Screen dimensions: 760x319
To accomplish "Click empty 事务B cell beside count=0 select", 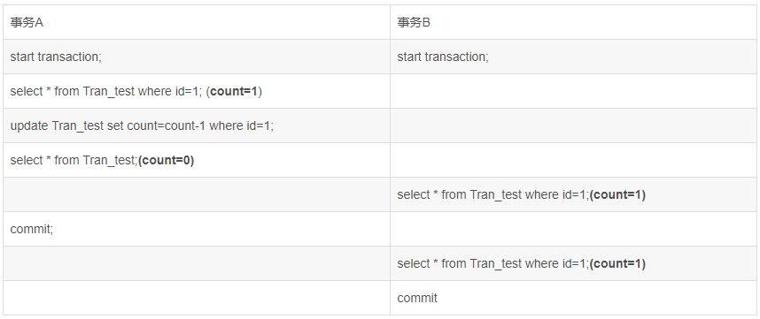I will pos(573,160).
